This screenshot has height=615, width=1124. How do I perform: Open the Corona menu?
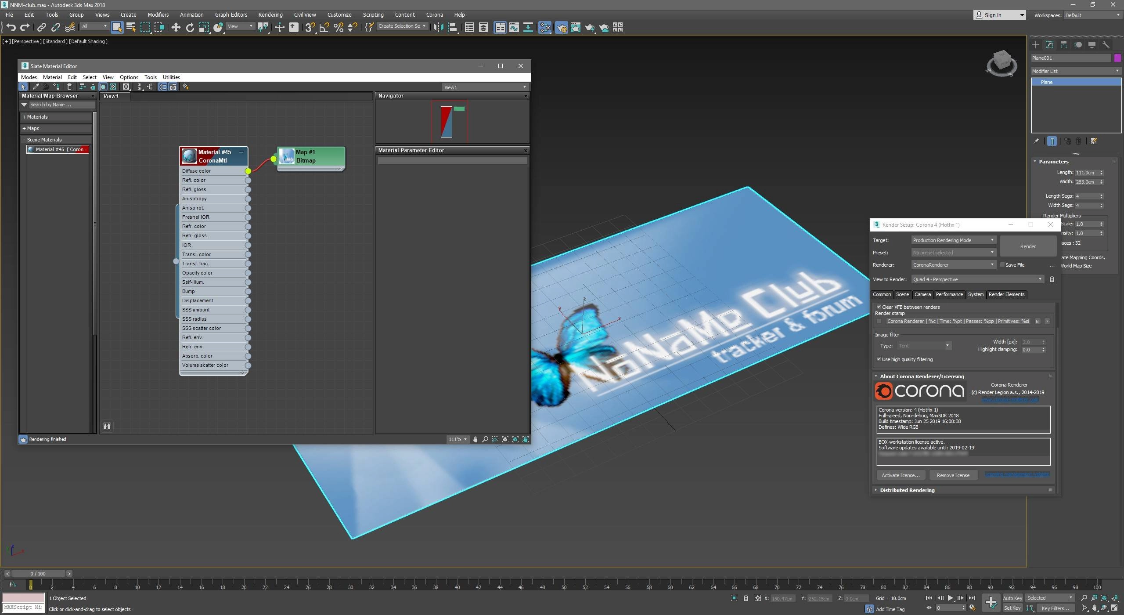pos(434,15)
